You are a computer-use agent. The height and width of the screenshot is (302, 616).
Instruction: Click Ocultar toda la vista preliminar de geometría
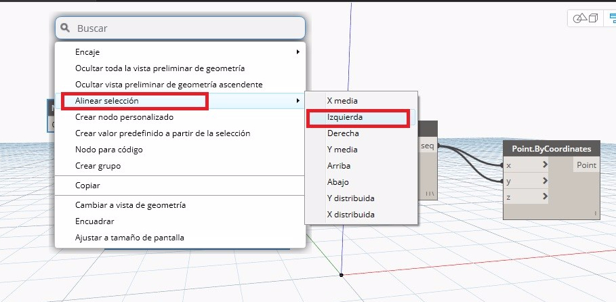coord(159,68)
